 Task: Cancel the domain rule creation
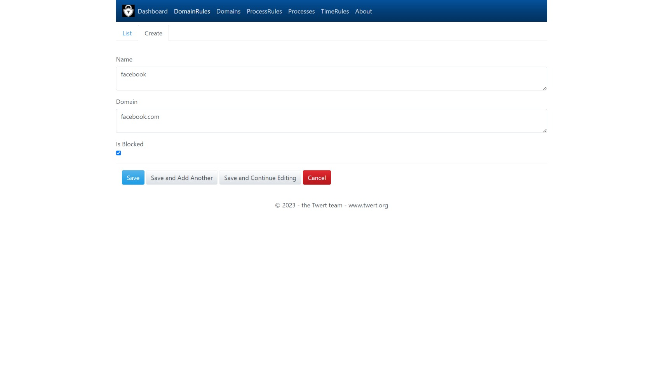(x=317, y=177)
